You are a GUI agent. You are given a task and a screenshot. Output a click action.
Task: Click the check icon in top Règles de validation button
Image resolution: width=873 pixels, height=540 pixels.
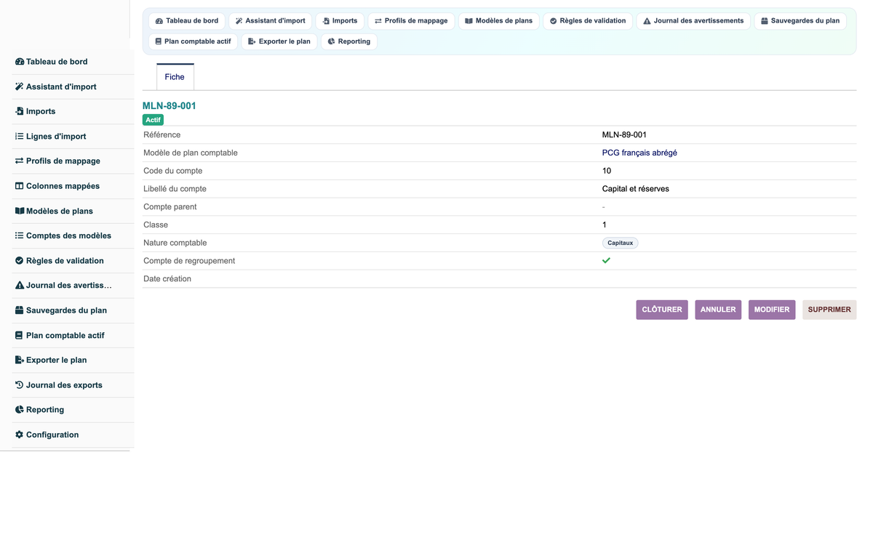(554, 21)
